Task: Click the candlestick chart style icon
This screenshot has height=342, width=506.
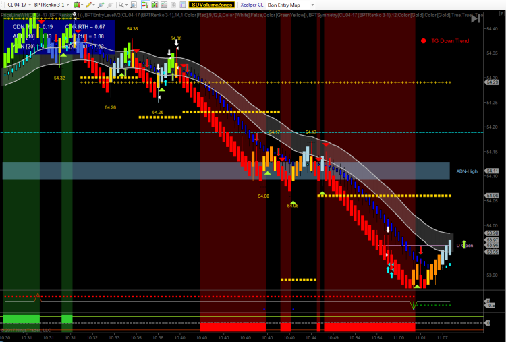Action: (x=77, y=5)
